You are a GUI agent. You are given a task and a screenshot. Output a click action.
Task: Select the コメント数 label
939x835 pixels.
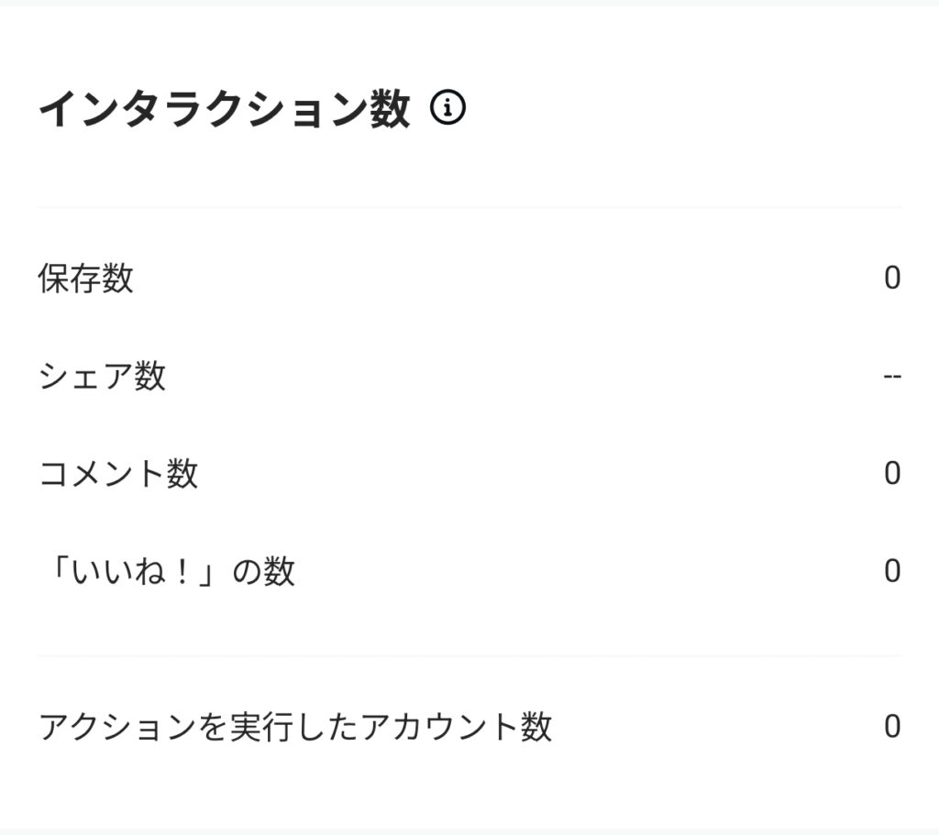pyautogui.click(x=118, y=474)
